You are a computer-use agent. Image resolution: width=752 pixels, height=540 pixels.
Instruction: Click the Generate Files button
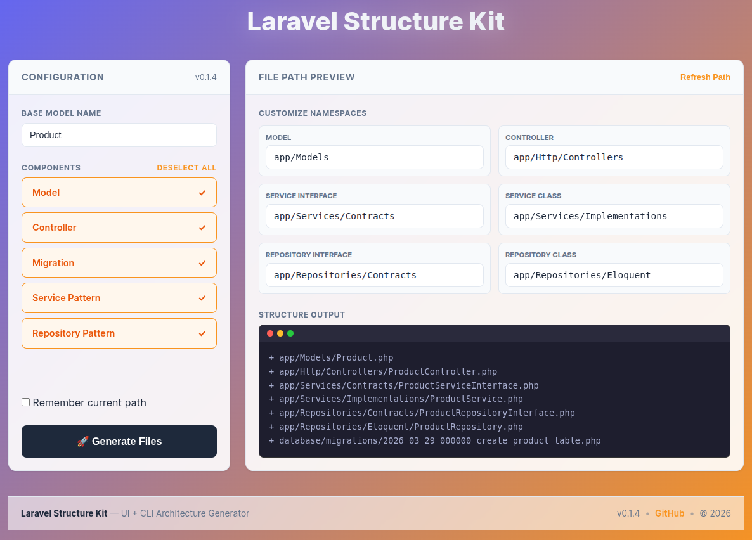pyautogui.click(x=119, y=441)
